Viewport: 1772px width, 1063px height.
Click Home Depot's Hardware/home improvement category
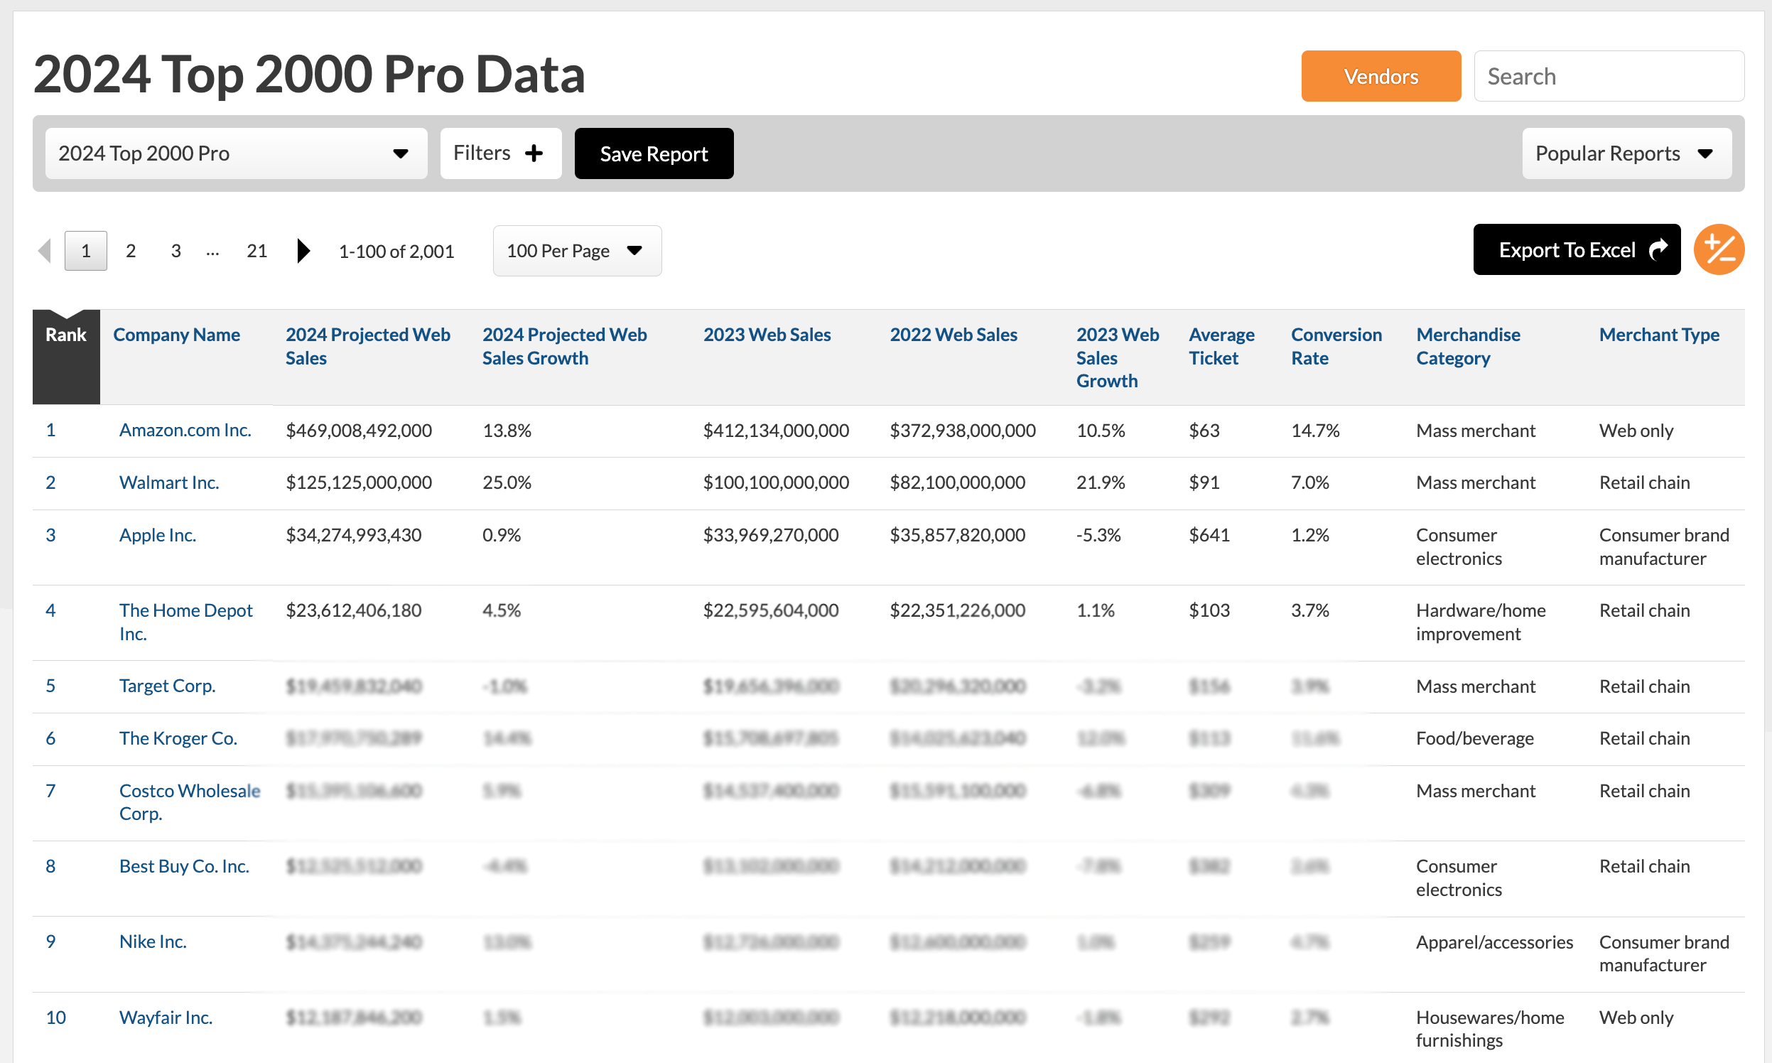tap(1481, 622)
